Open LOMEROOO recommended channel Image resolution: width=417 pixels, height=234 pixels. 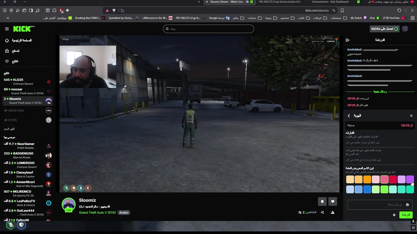click(x=27, y=165)
